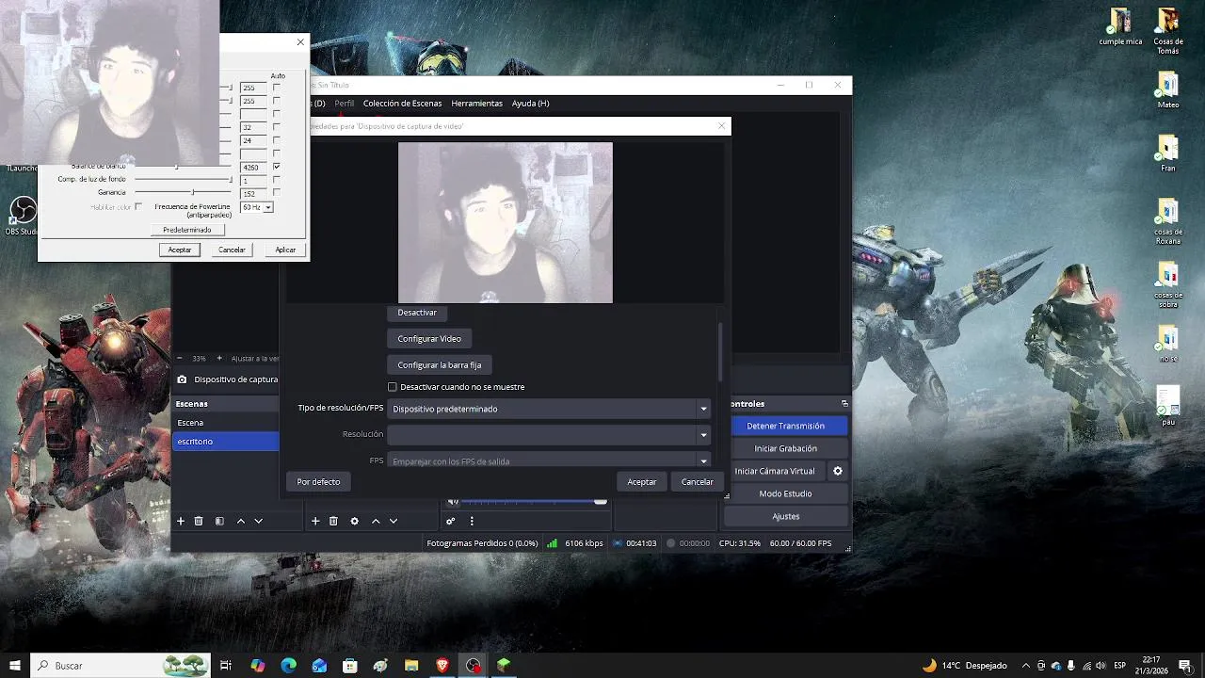This screenshot has height=678, width=1205.
Task: Open 'cosas de Roxana' desktop file
Action: 1168,221
